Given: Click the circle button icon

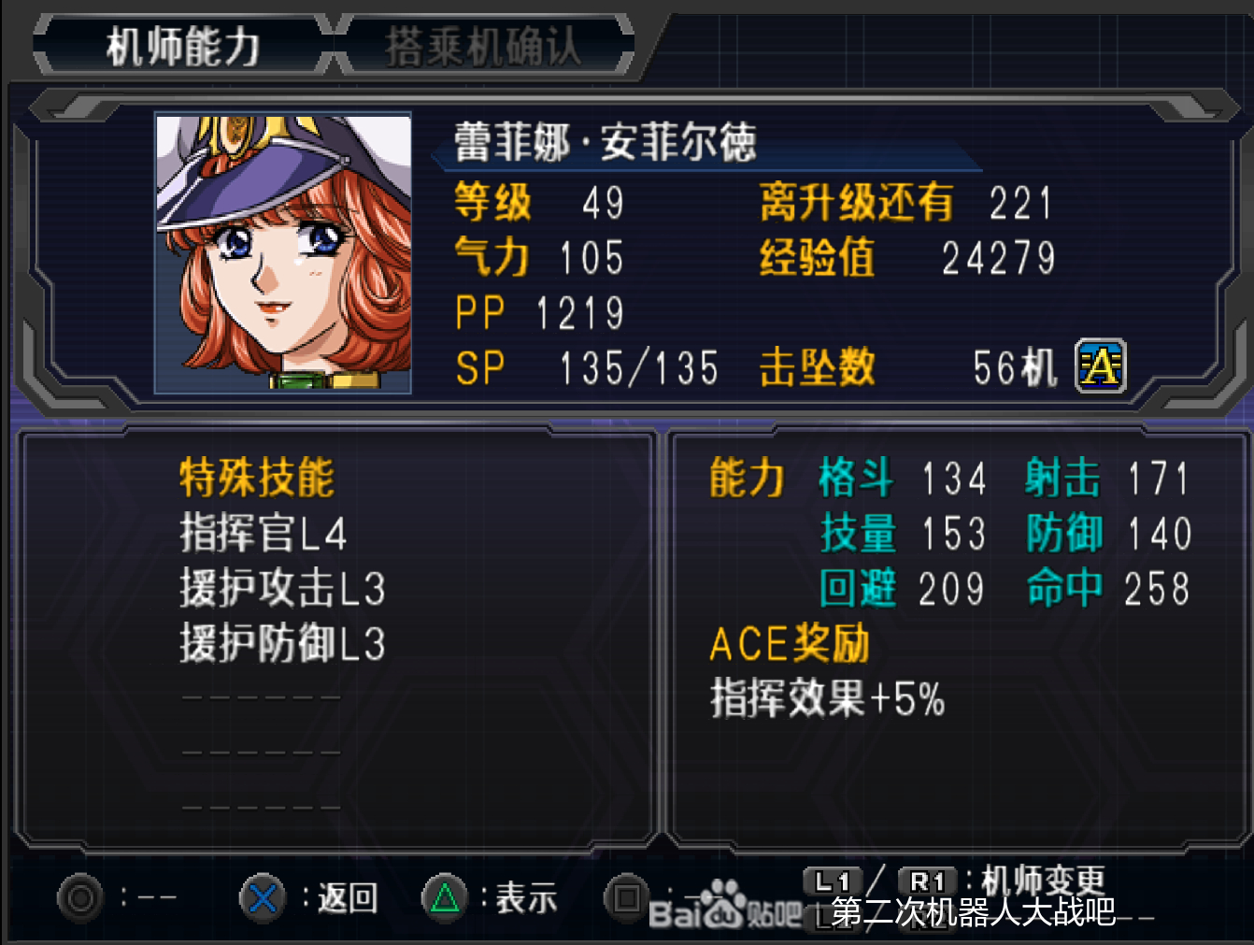Looking at the screenshot, I should (x=80, y=898).
